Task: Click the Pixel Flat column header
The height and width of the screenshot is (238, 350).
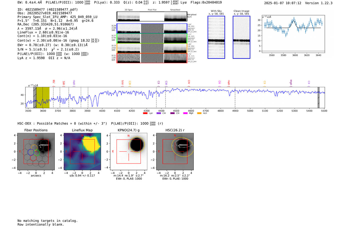Action: coord(152,10)
